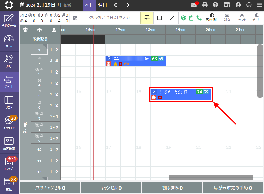Click the printer icon in top bar
Screen dimensions: 264x194
click(x=205, y=5)
